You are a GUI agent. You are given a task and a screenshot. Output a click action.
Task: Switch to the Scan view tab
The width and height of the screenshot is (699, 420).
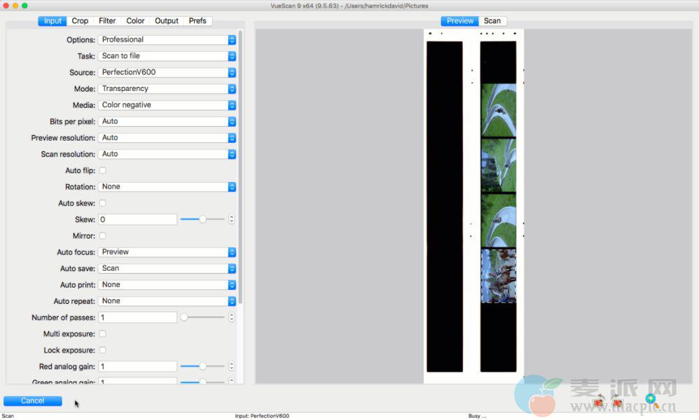pyautogui.click(x=492, y=21)
